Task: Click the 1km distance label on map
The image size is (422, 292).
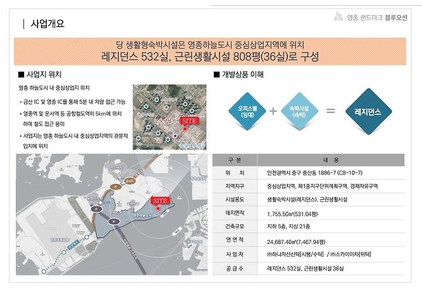Action: tap(165, 214)
